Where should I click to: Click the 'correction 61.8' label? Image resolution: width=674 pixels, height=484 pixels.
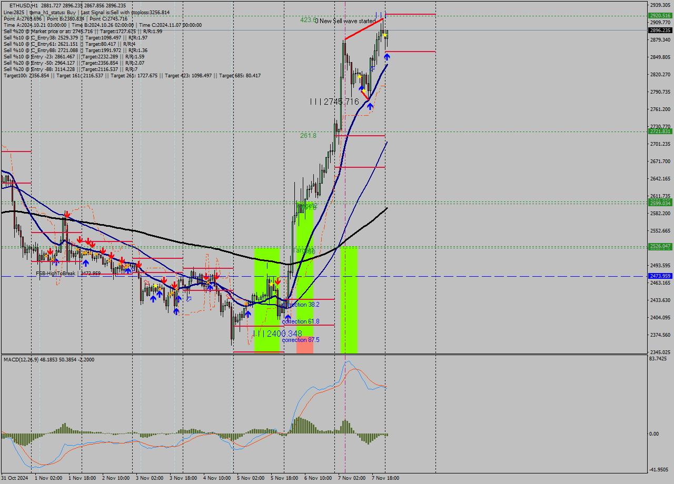click(x=301, y=321)
